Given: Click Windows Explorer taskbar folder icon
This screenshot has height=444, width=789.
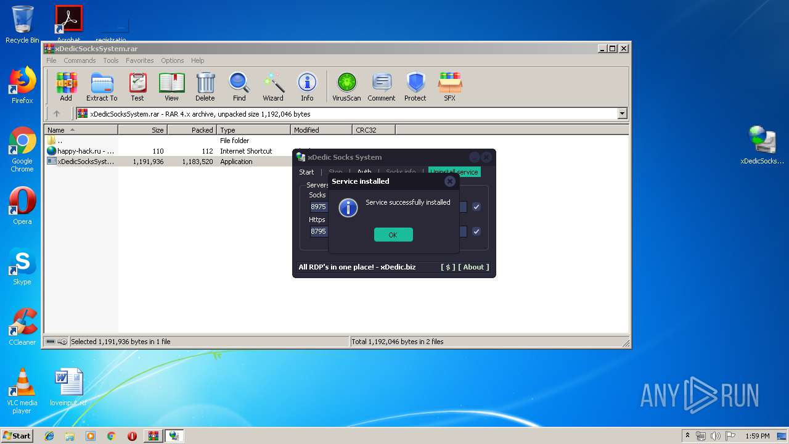Looking at the screenshot, I should (x=70, y=436).
